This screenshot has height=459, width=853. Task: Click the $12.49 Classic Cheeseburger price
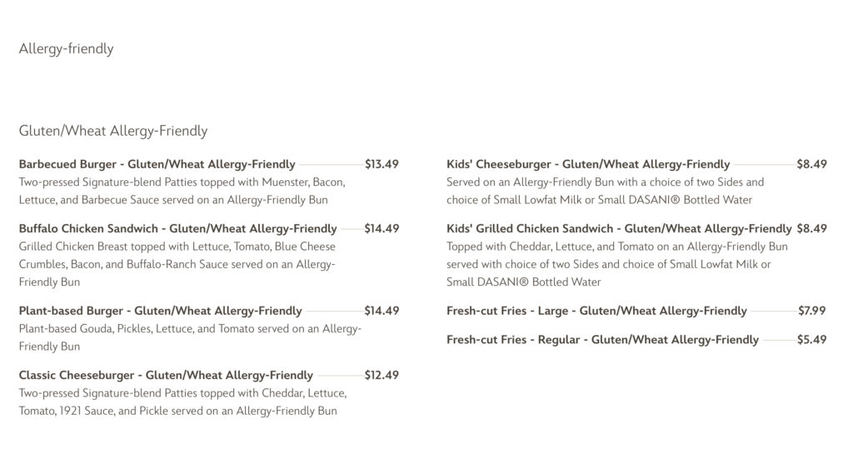382,375
